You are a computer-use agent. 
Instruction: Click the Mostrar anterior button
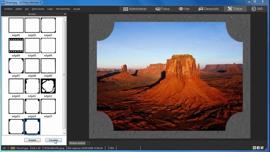(x=77, y=143)
